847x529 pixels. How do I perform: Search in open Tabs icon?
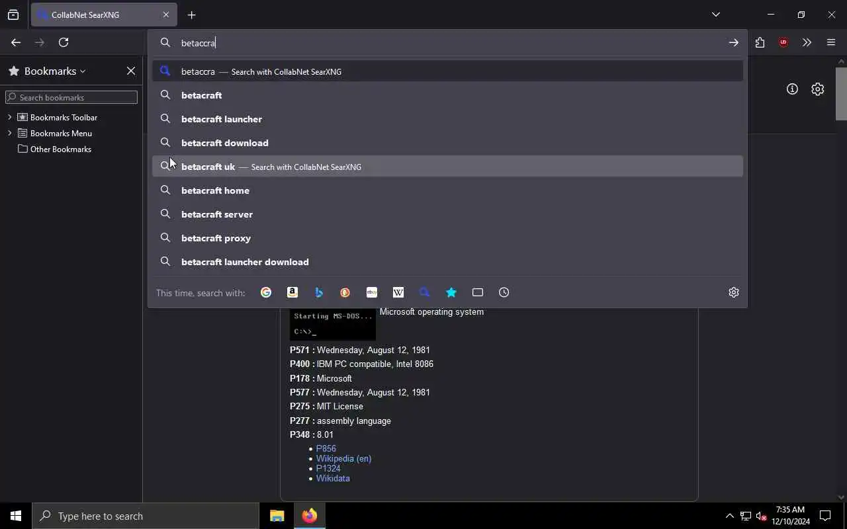coord(478,292)
